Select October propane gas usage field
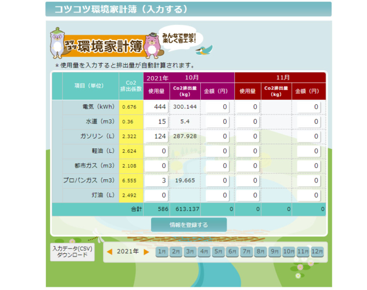Viewport: 367px width, 290px height. pos(157,180)
